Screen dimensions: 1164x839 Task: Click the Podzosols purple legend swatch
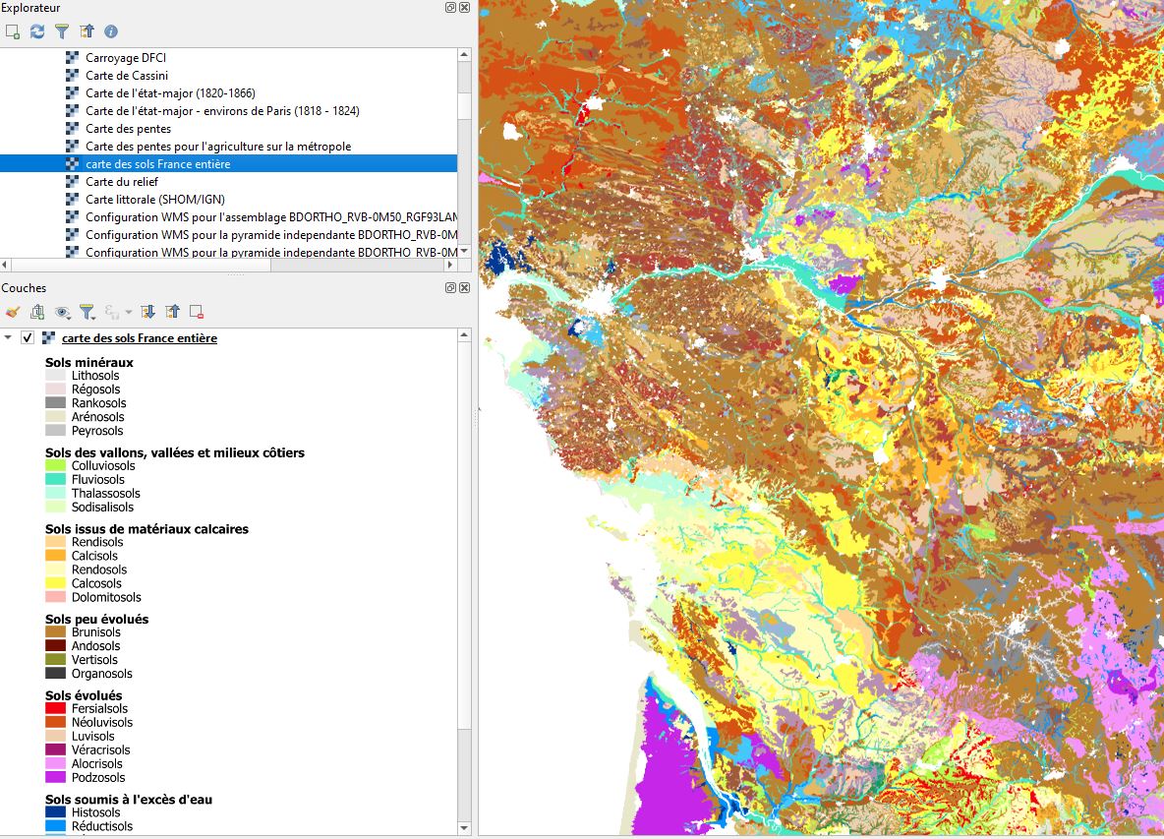[x=55, y=778]
